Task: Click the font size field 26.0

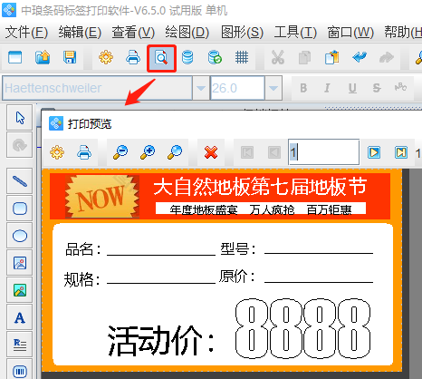Action: click(x=237, y=88)
